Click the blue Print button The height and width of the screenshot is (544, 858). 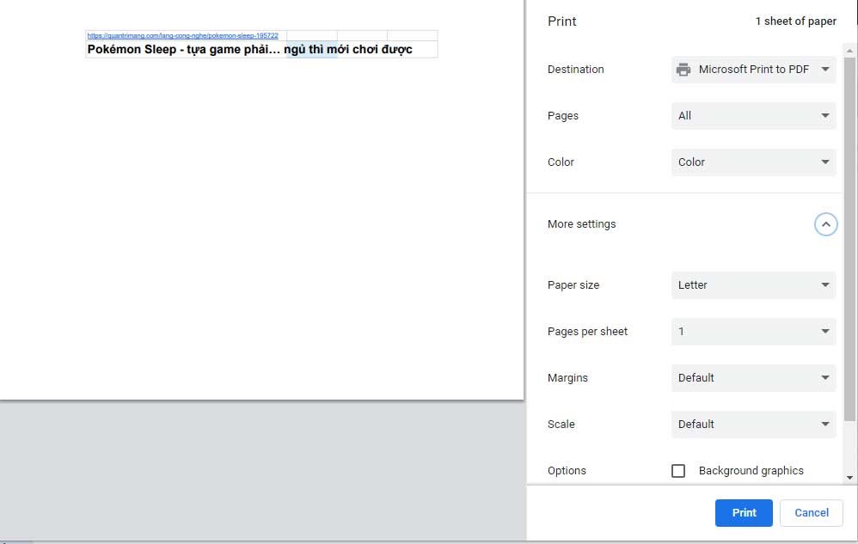(744, 513)
